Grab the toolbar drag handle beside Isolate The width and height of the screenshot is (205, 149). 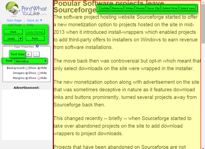[99, 8]
